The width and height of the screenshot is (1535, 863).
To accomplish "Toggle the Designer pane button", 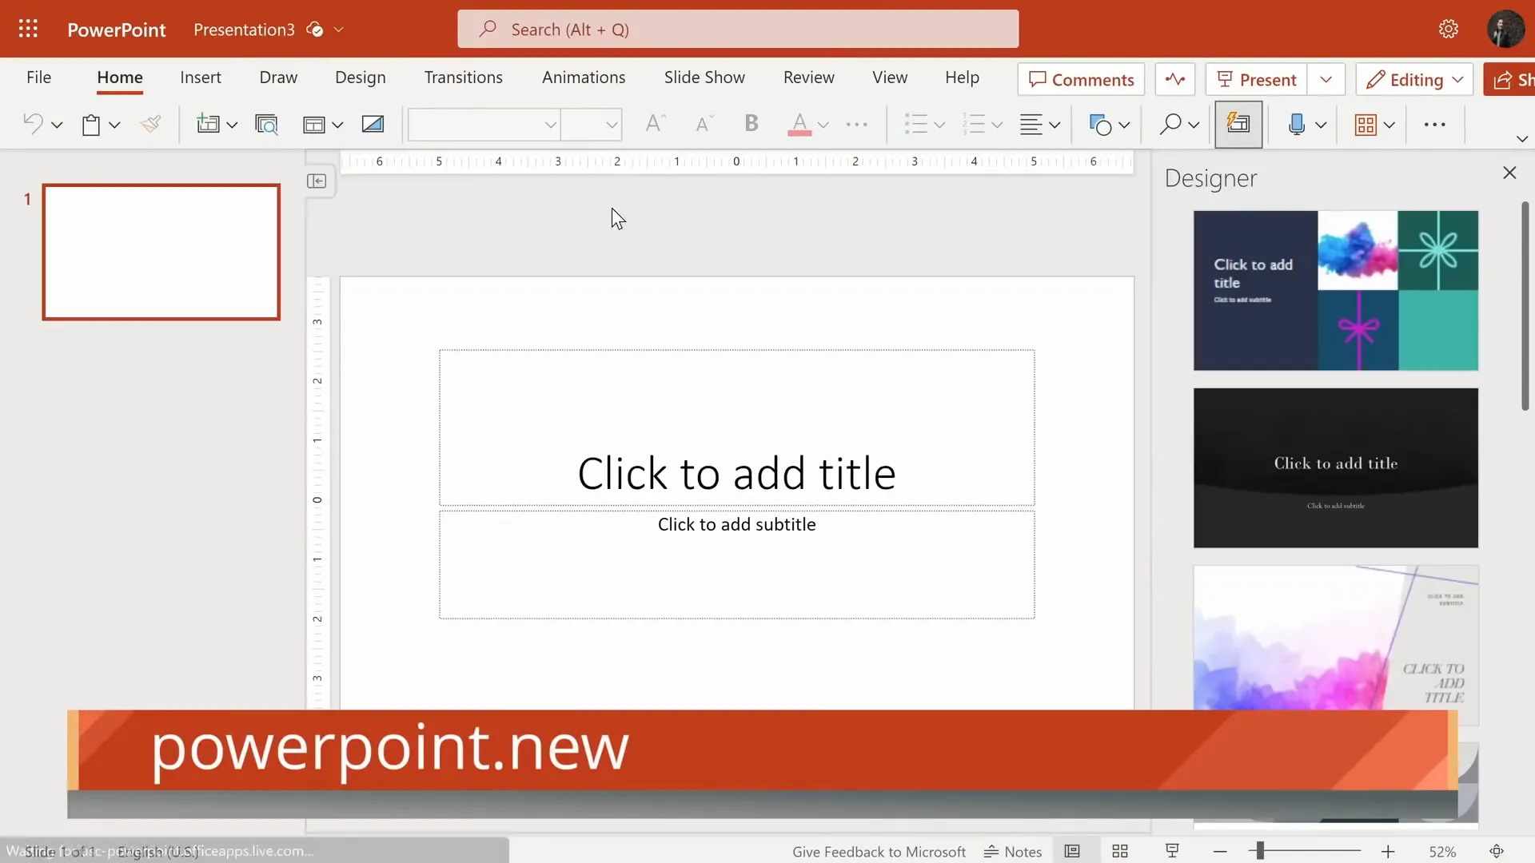I will click(1238, 124).
